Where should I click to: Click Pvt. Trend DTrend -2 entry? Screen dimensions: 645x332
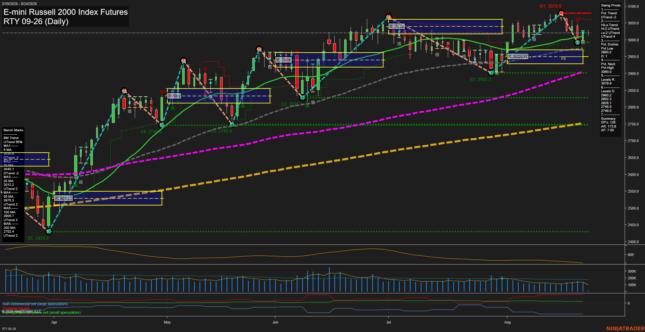(609, 15)
